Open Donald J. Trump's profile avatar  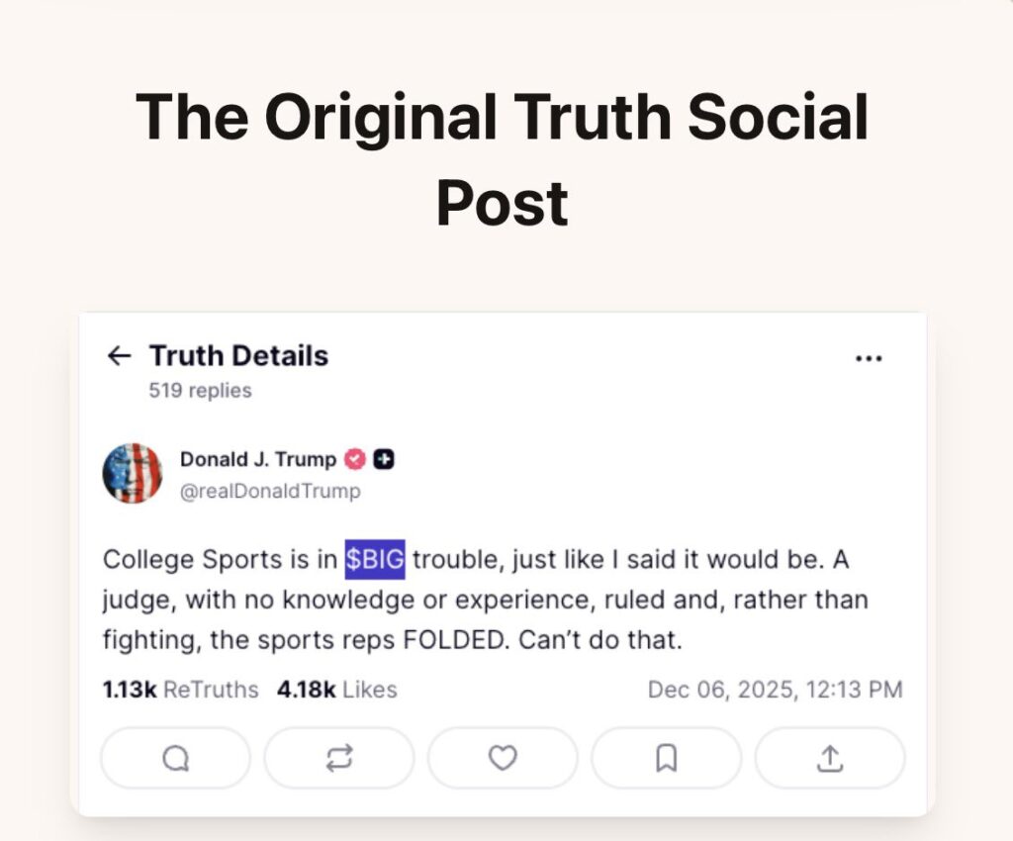tap(132, 473)
